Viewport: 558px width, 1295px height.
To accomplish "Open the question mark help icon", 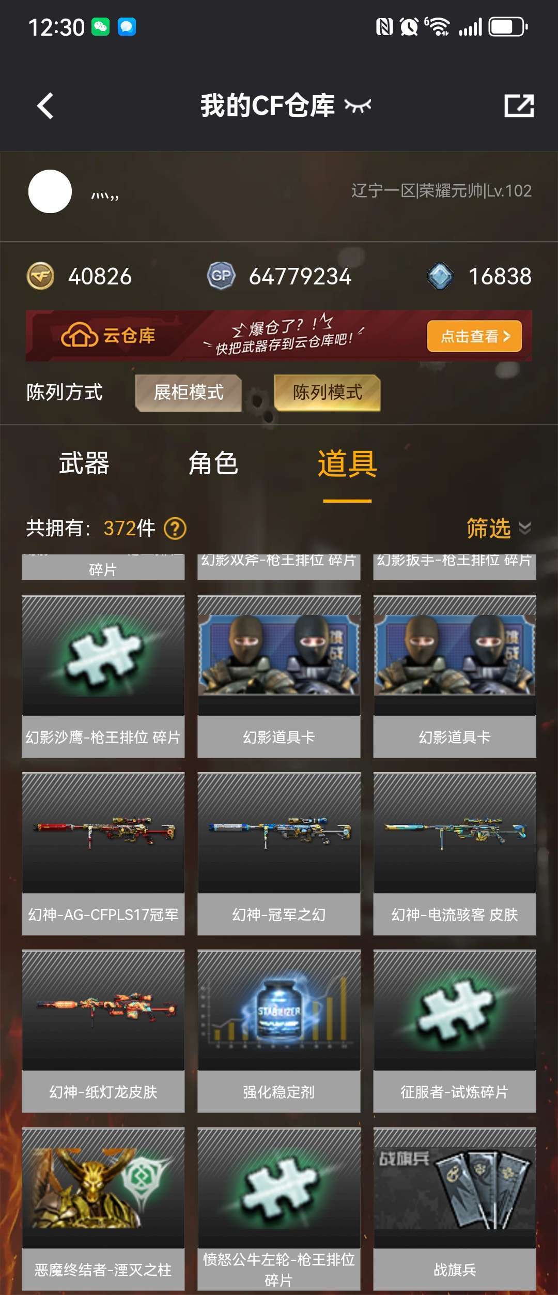I will pos(175,529).
